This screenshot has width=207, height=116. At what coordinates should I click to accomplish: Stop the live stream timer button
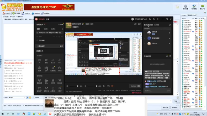135,86
